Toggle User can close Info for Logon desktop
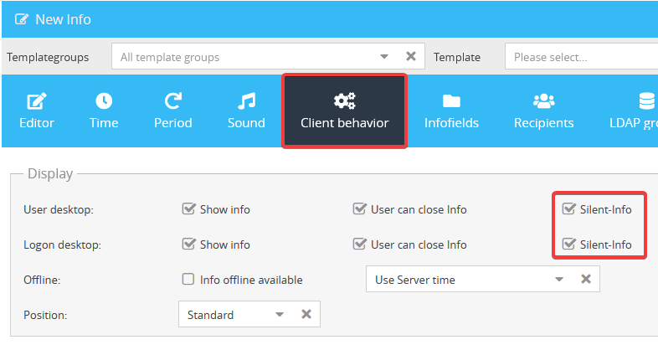658x350 pixels. click(x=359, y=244)
